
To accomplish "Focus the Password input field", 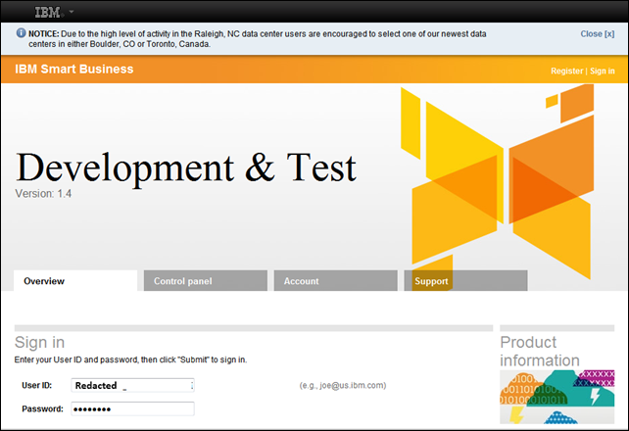I will click(x=133, y=408).
